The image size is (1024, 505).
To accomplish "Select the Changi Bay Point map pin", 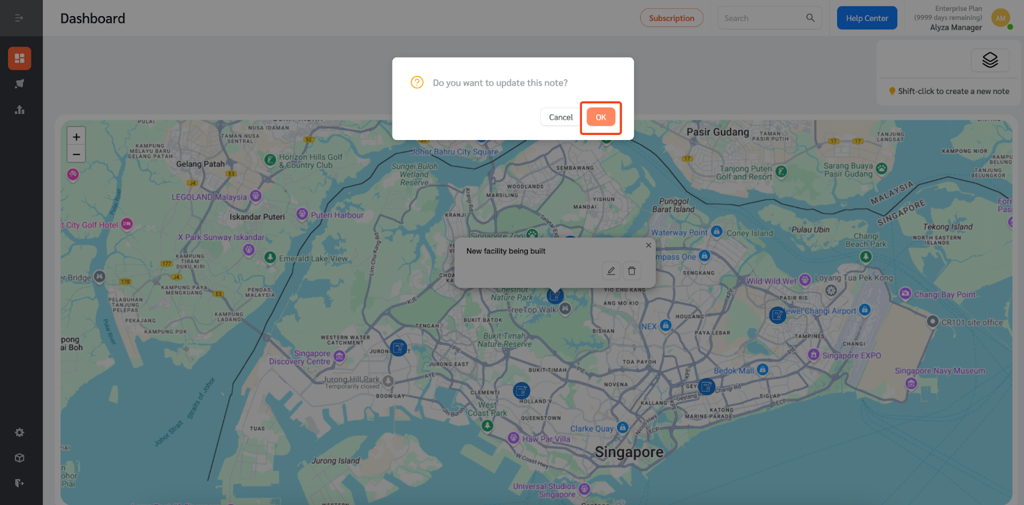I will pyautogui.click(x=905, y=293).
